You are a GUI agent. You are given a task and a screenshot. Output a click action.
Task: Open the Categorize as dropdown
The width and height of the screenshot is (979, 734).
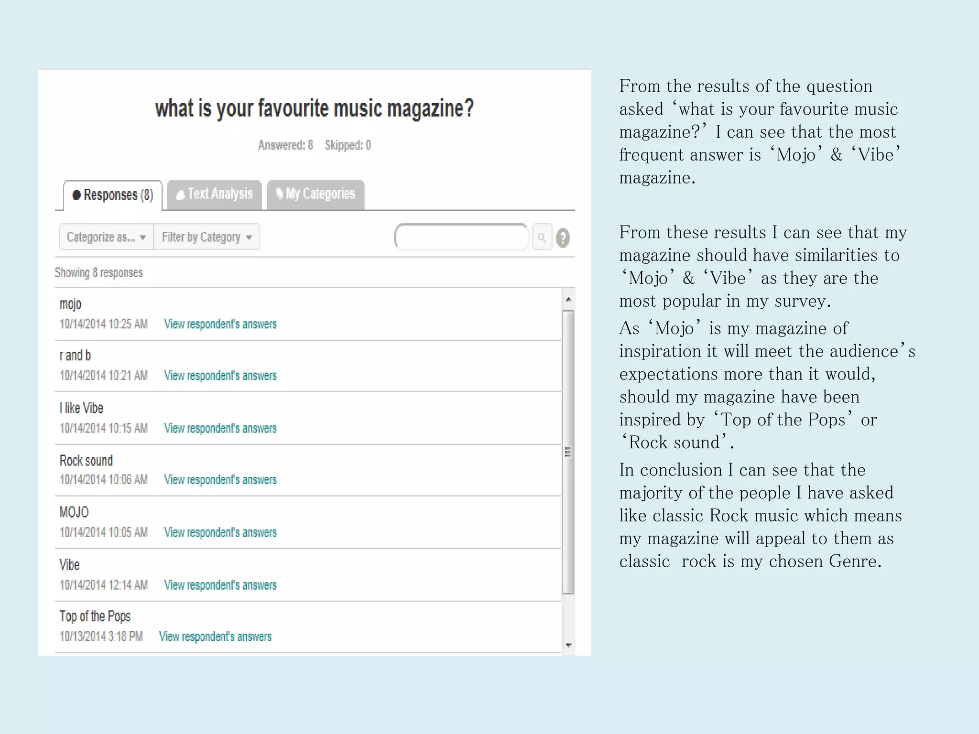point(106,237)
